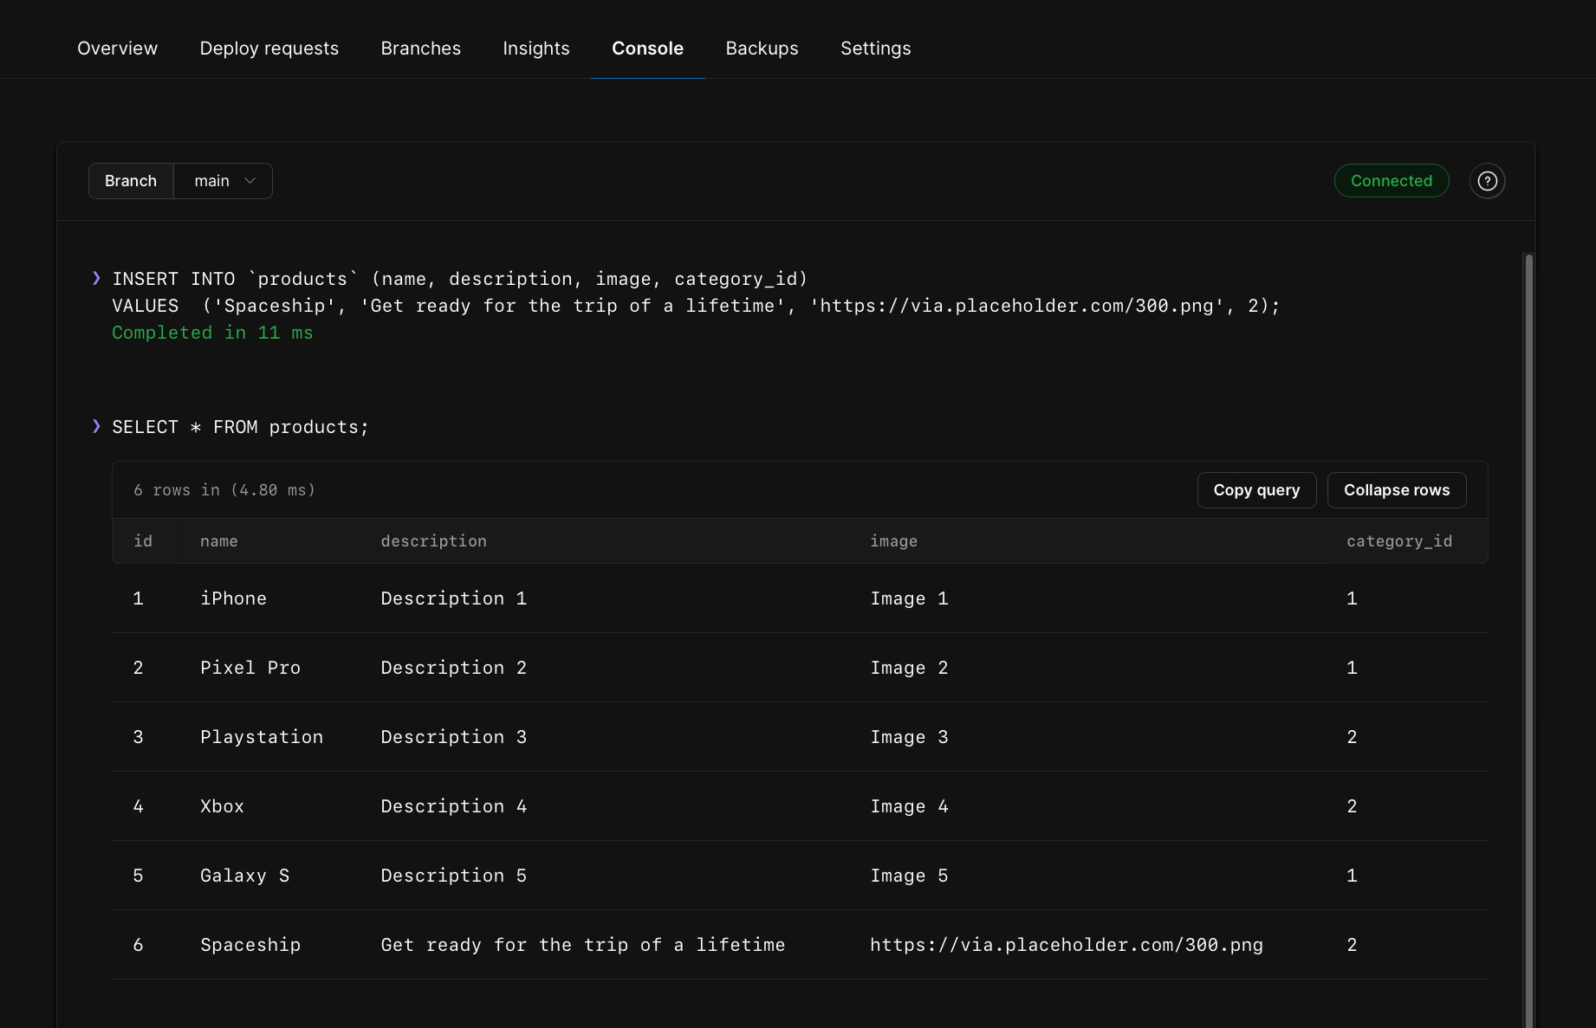Click the placeholder image URL link
The height and width of the screenshot is (1028, 1596).
tap(1067, 945)
